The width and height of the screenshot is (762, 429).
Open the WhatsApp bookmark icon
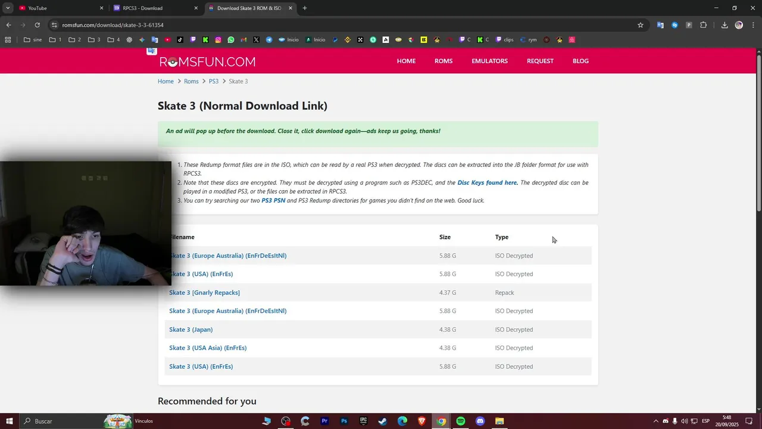tap(231, 40)
